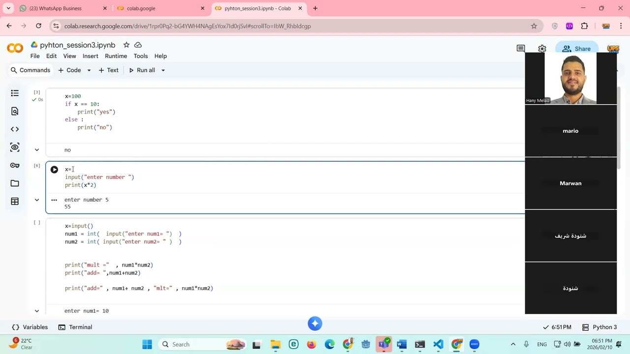
Task: Click the UPS account avatar in Colab
Action: click(613, 49)
